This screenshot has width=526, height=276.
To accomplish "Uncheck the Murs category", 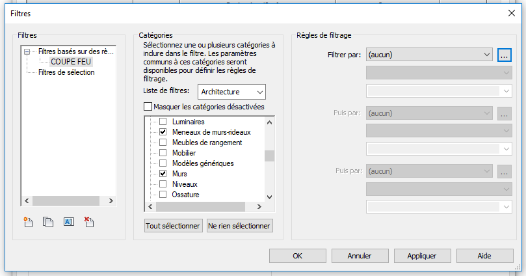I will point(163,174).
